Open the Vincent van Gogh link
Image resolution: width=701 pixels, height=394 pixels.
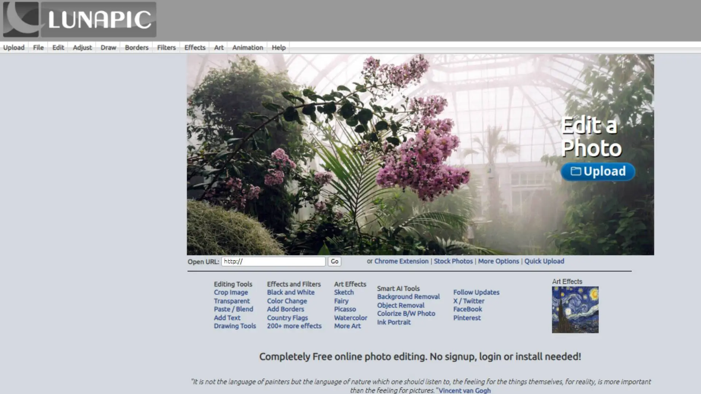[x=464, y=390]
